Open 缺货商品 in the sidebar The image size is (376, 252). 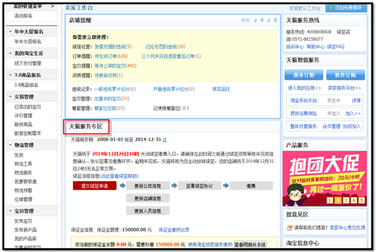coord(23,125)
